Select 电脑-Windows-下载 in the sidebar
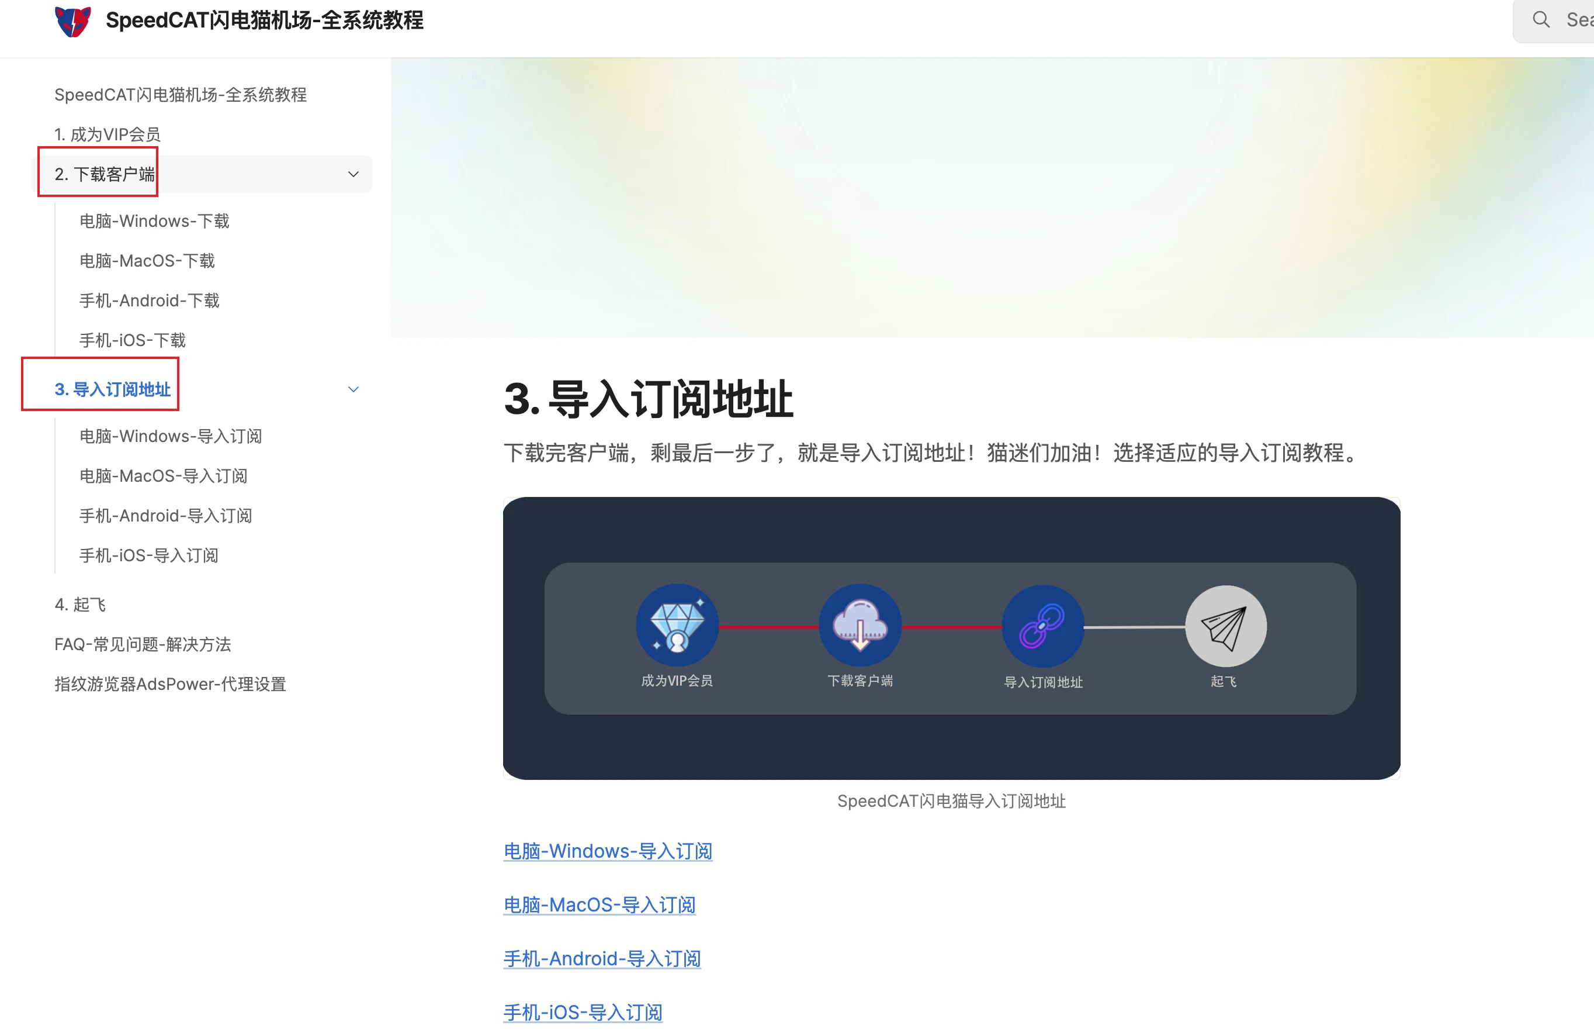 (x=154, y=220)
